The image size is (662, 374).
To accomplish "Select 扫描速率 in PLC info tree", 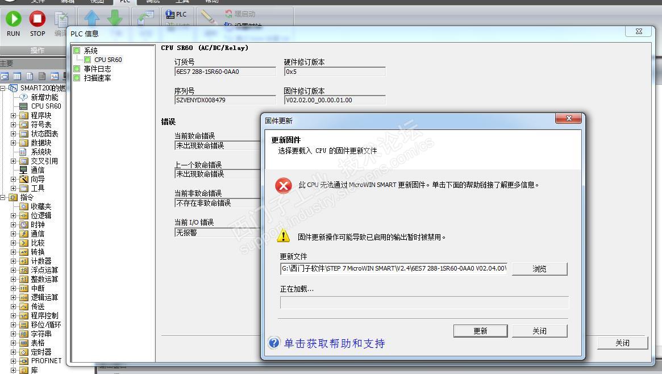I will click(x=97, y=78).
